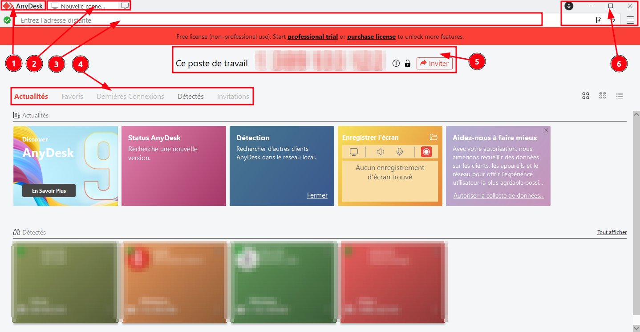The image size is (640, 332).
Task: Open the file transfer icon in the address bar
Action: pyautogui.click(x=599, y=20)
